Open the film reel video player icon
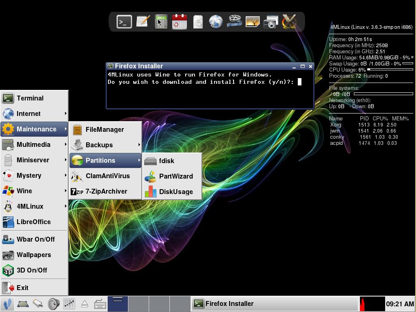416x312 pixels. (x=234, y=22)
